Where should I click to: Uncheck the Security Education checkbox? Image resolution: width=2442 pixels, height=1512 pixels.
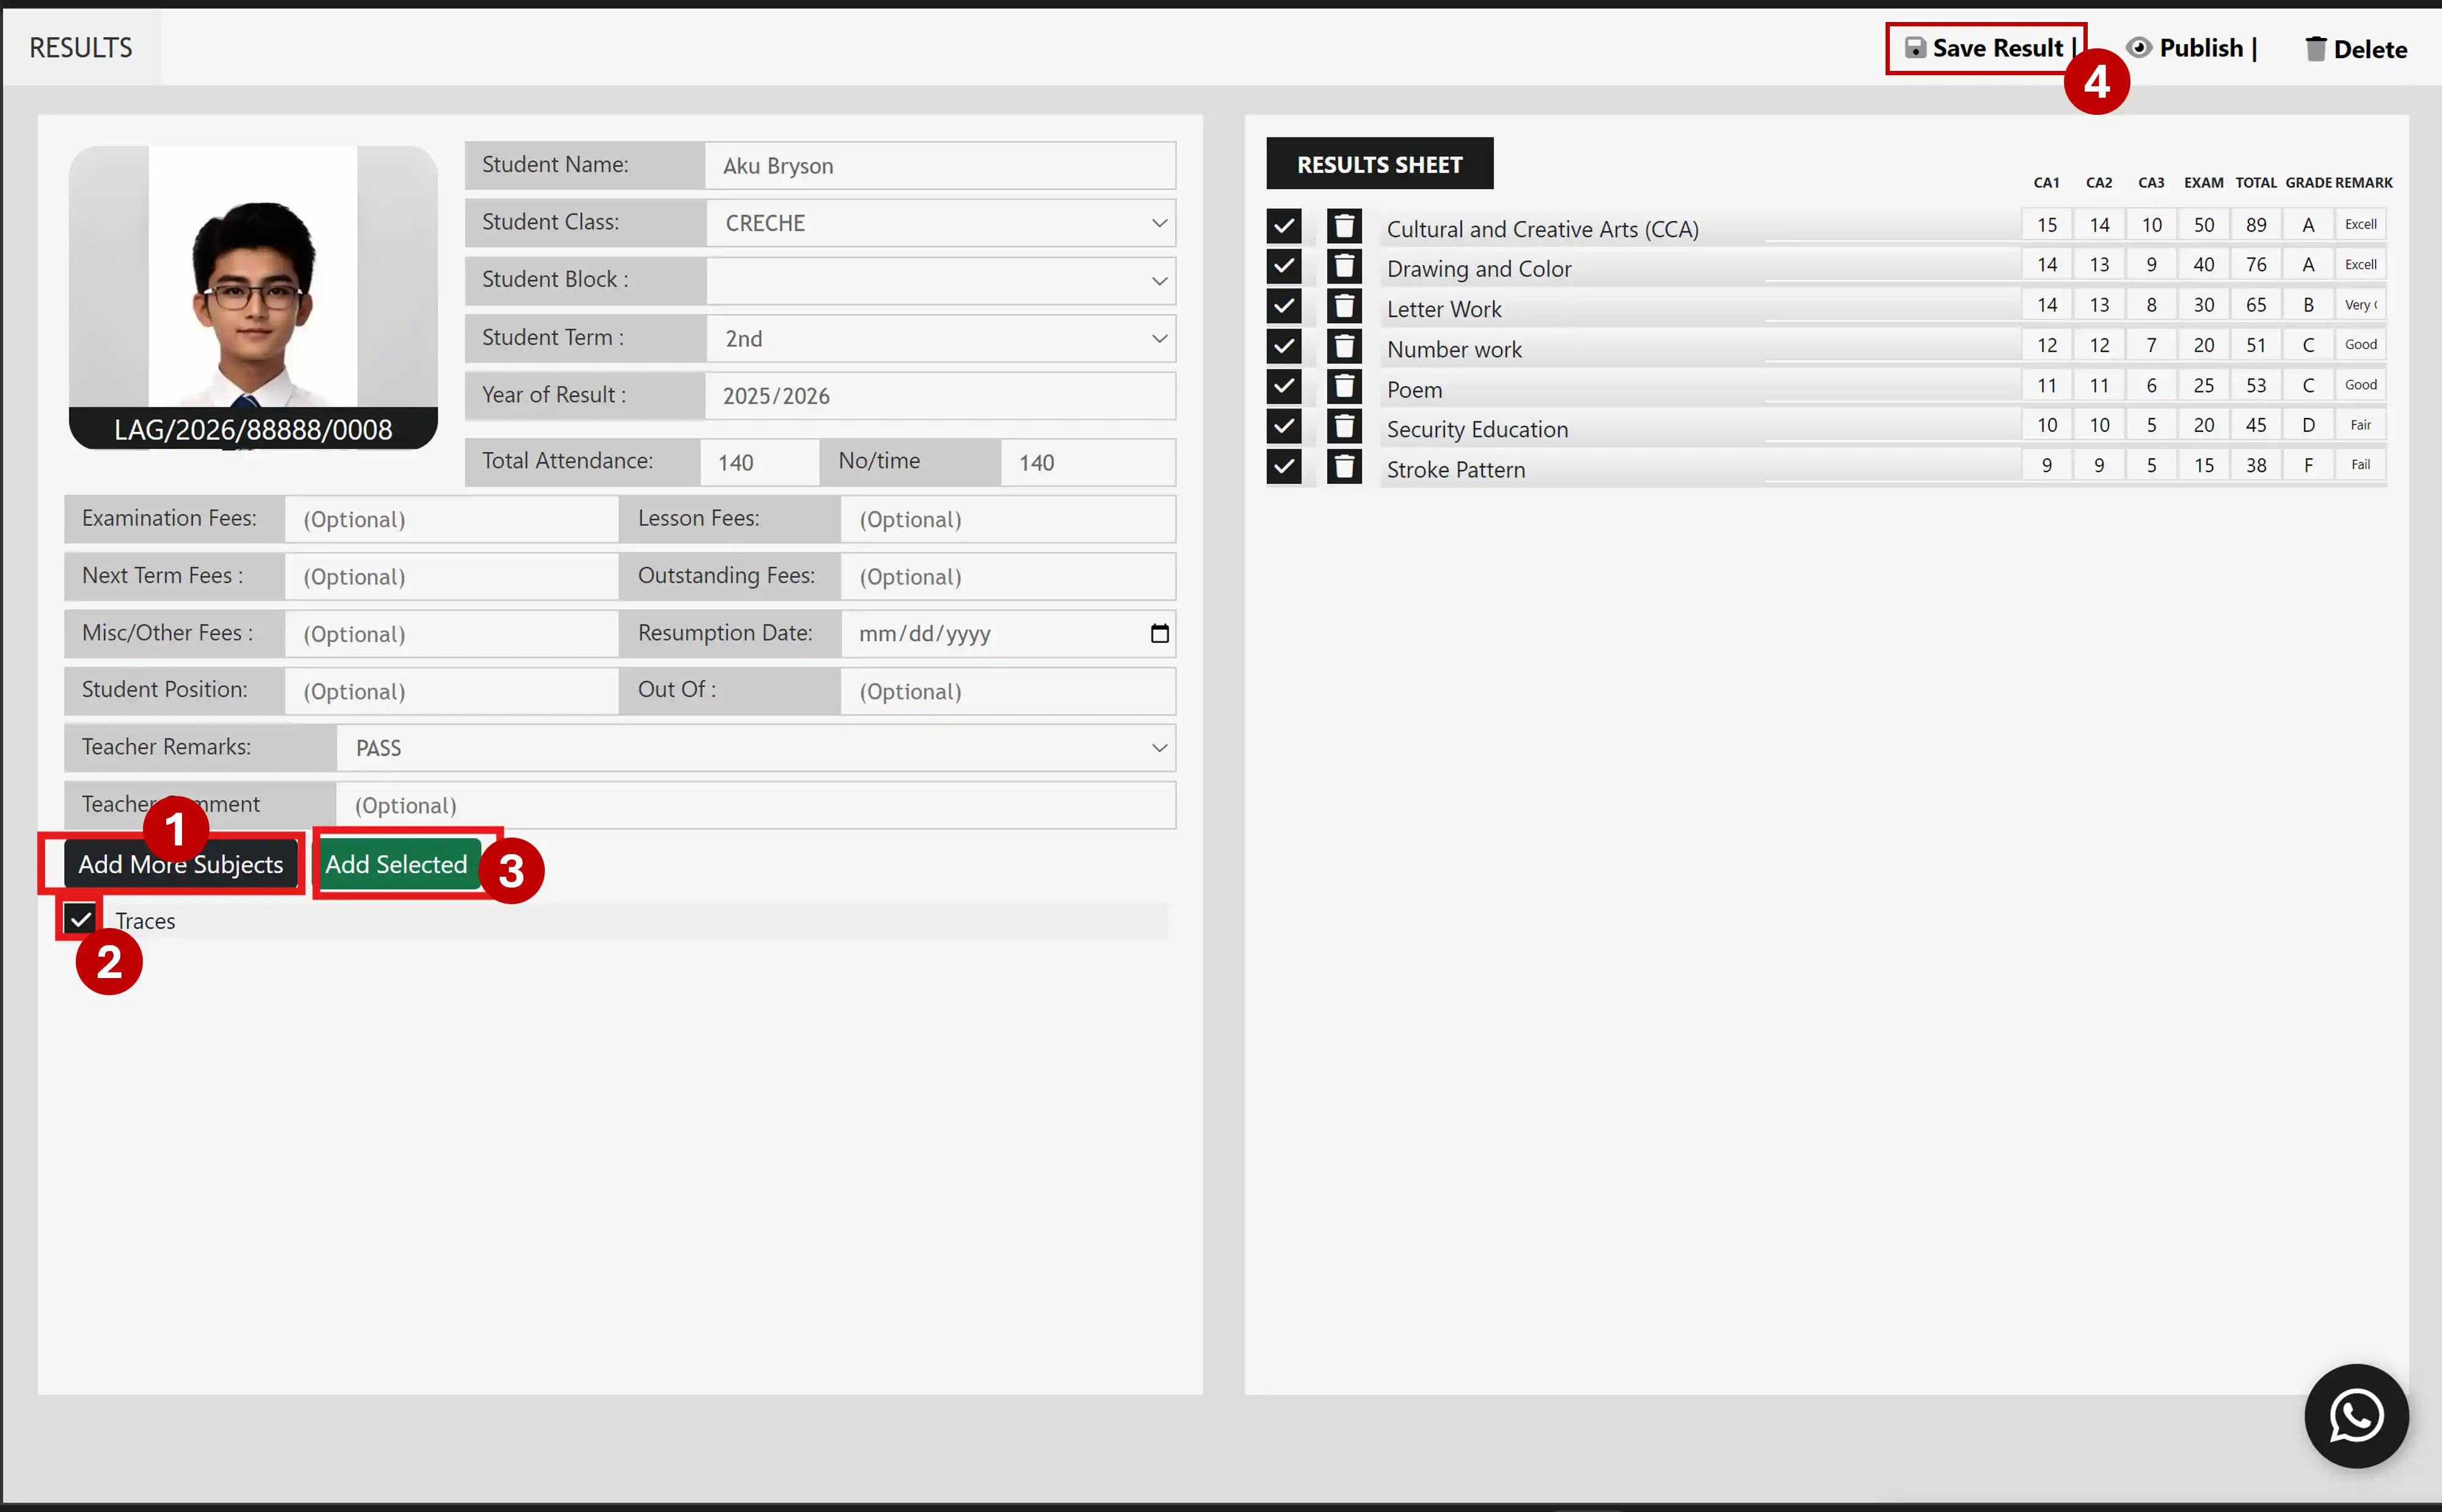(x=1285, y=426)
